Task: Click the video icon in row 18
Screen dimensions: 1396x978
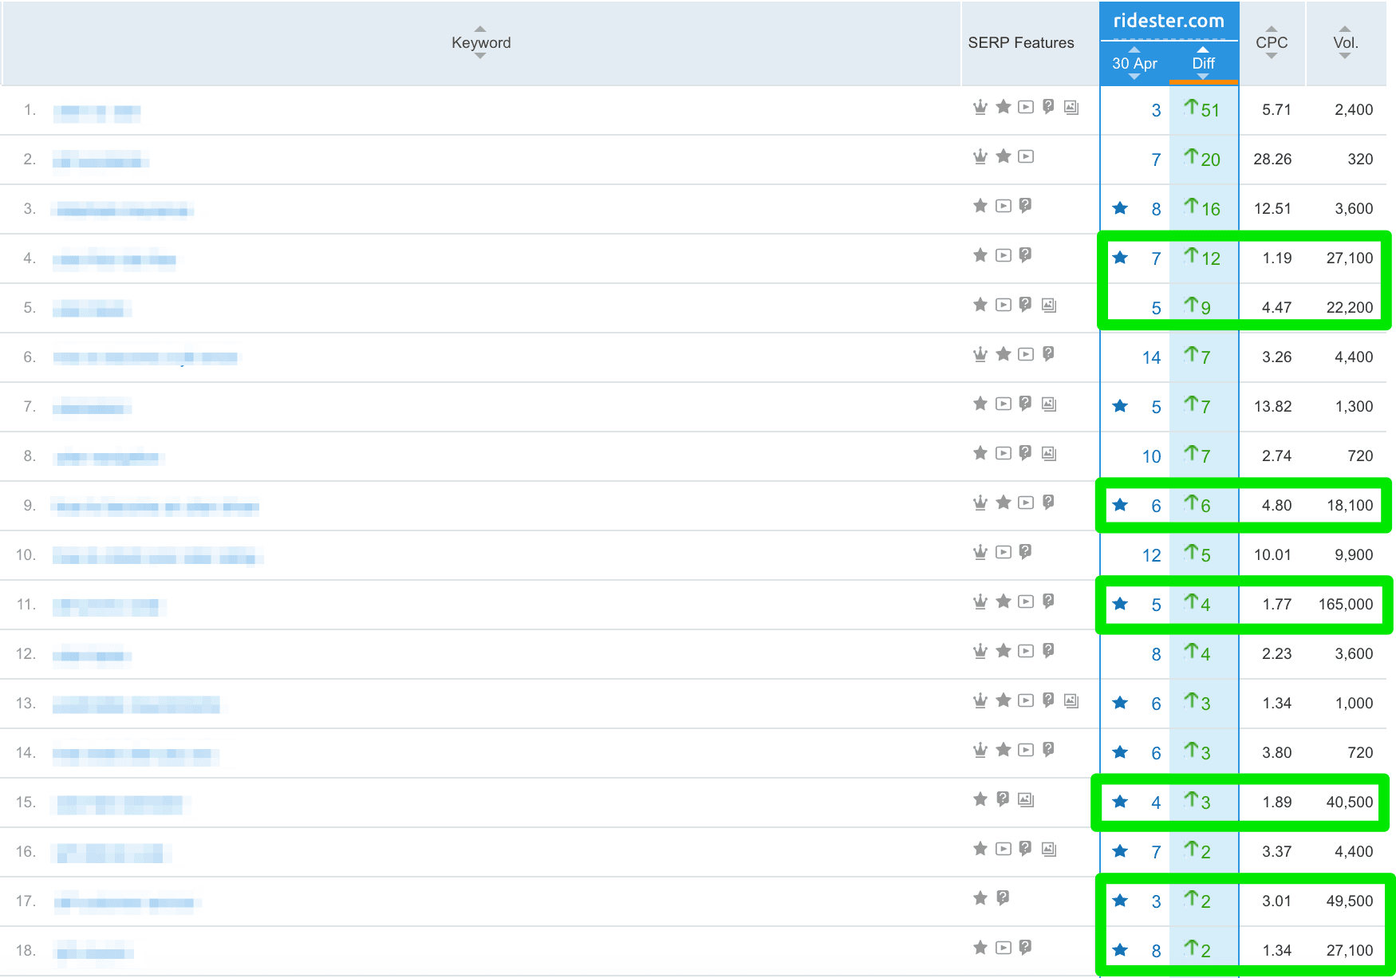Action: pyautogui.click(x=1004, y=948)
